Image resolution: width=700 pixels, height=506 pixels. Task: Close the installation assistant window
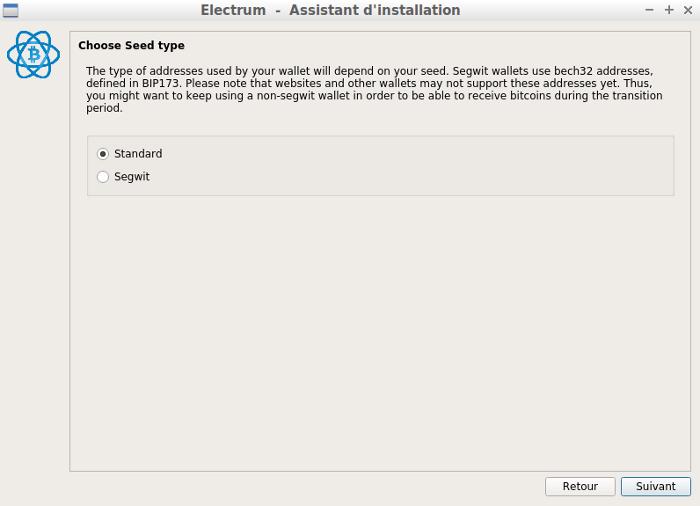pyautogui.click(x=688, y=10)
